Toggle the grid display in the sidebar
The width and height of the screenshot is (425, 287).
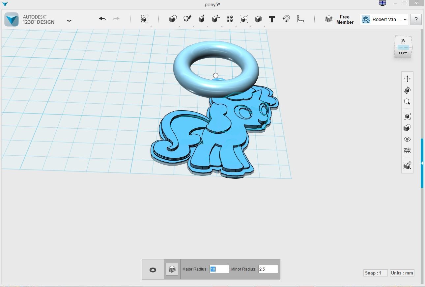coord(407,150)
